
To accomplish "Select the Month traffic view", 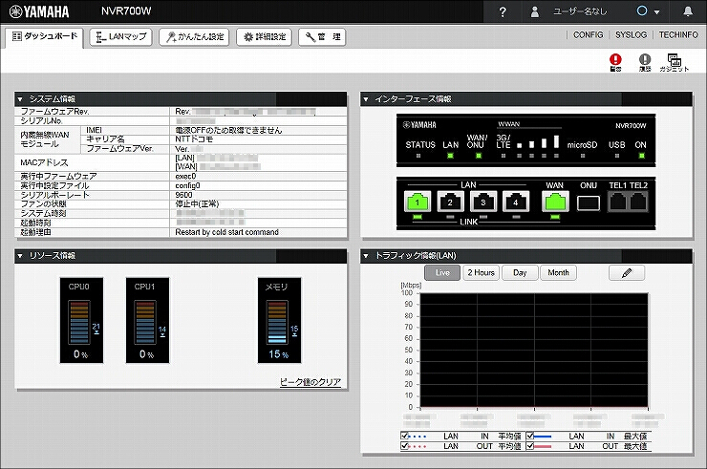I will click(x=558, y=273).
